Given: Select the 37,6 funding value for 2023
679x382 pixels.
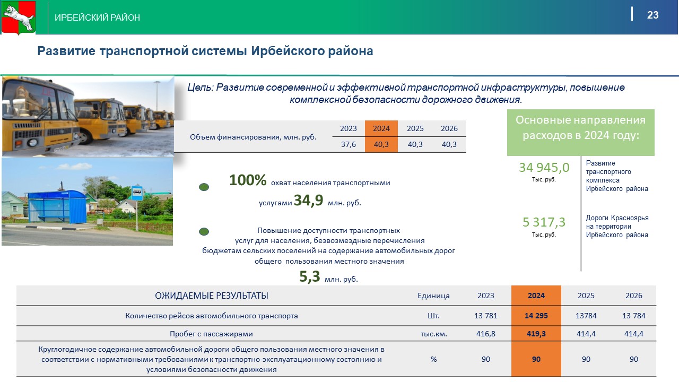Looking at the screenshot, I should [x=348, y=144].
